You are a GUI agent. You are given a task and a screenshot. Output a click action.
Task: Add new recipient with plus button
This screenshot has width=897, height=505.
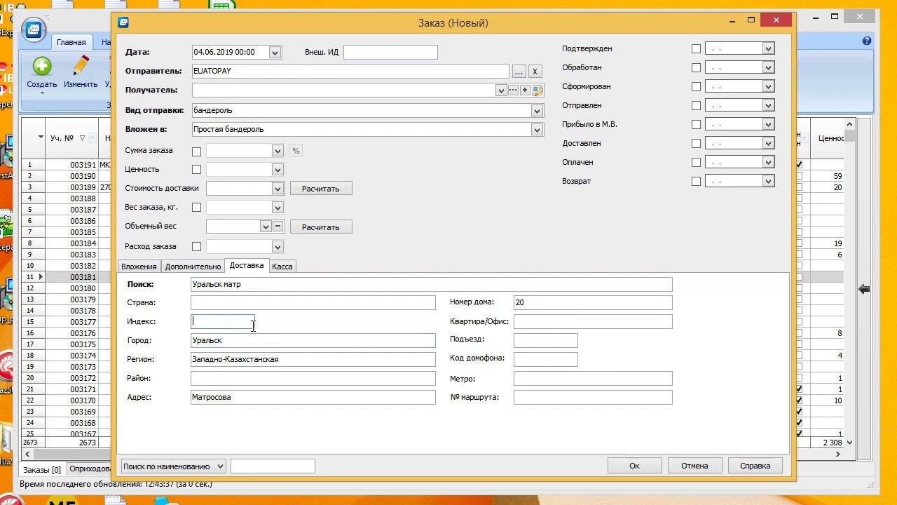click(525, 90)
